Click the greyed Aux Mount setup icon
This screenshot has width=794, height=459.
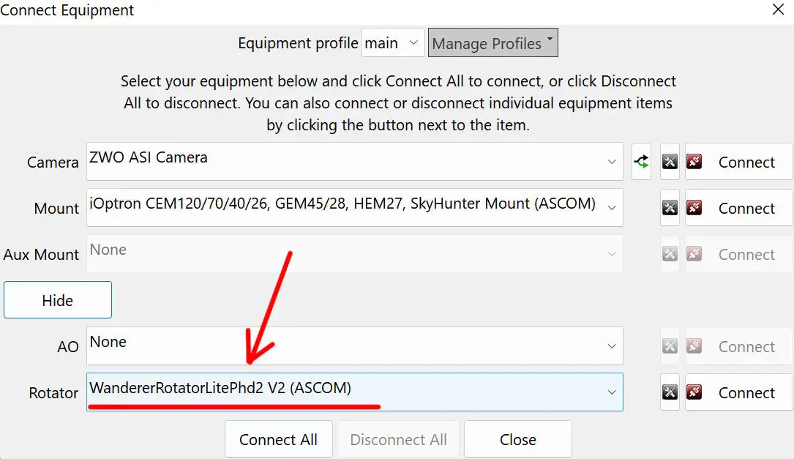click(670, 254)
